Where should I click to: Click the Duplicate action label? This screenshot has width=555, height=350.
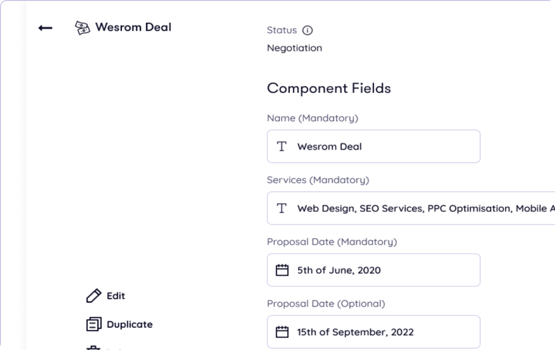point(129,324)
